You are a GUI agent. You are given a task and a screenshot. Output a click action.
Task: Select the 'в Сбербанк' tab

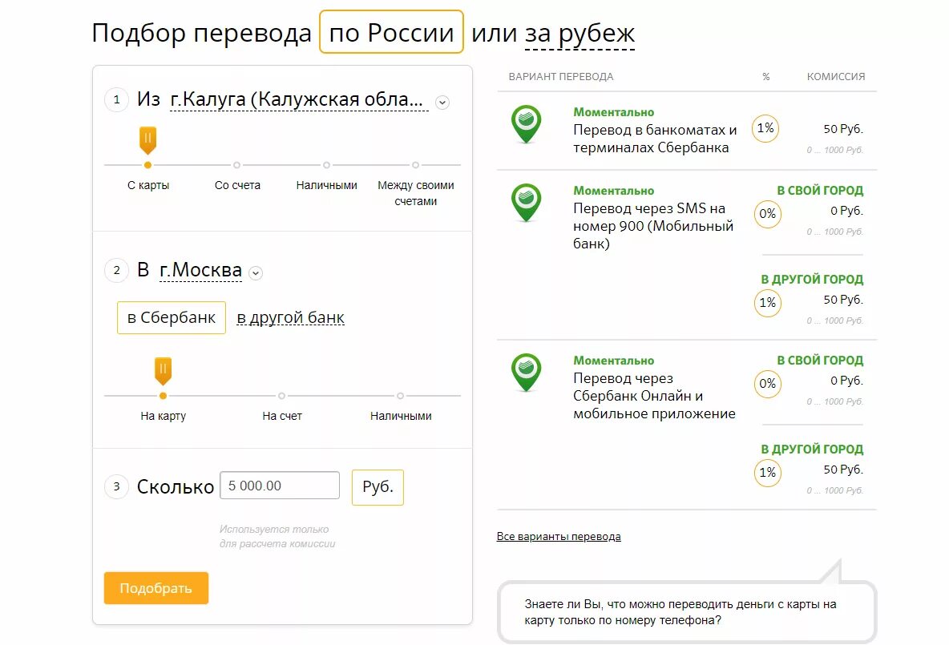coord(172,317)
